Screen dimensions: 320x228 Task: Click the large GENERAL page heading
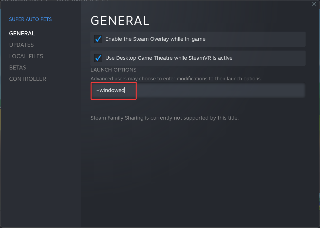tap(120, 21)
